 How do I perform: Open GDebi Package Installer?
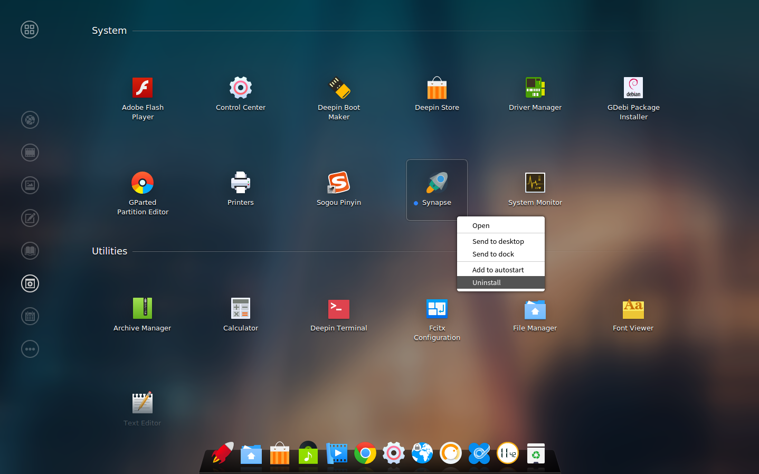[633, 88]
